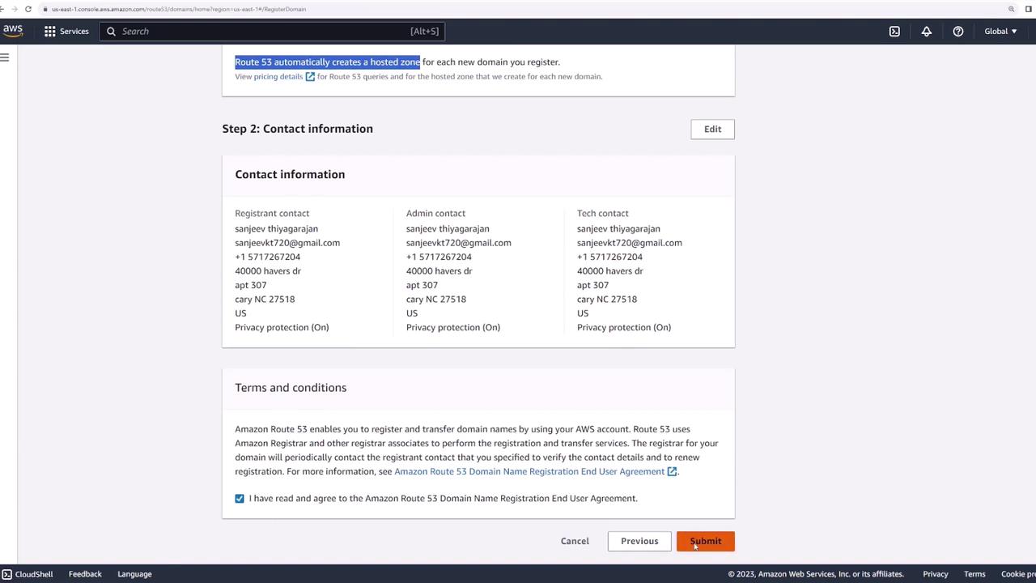1036x583 pixels.
Task: Click the Submit button
Action: coord(705,541)
